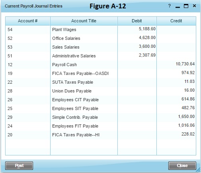201x173 pixels.
Task: Select the Employees CIT Payable title
Action: pyautogui.click(x=75, y=100)
